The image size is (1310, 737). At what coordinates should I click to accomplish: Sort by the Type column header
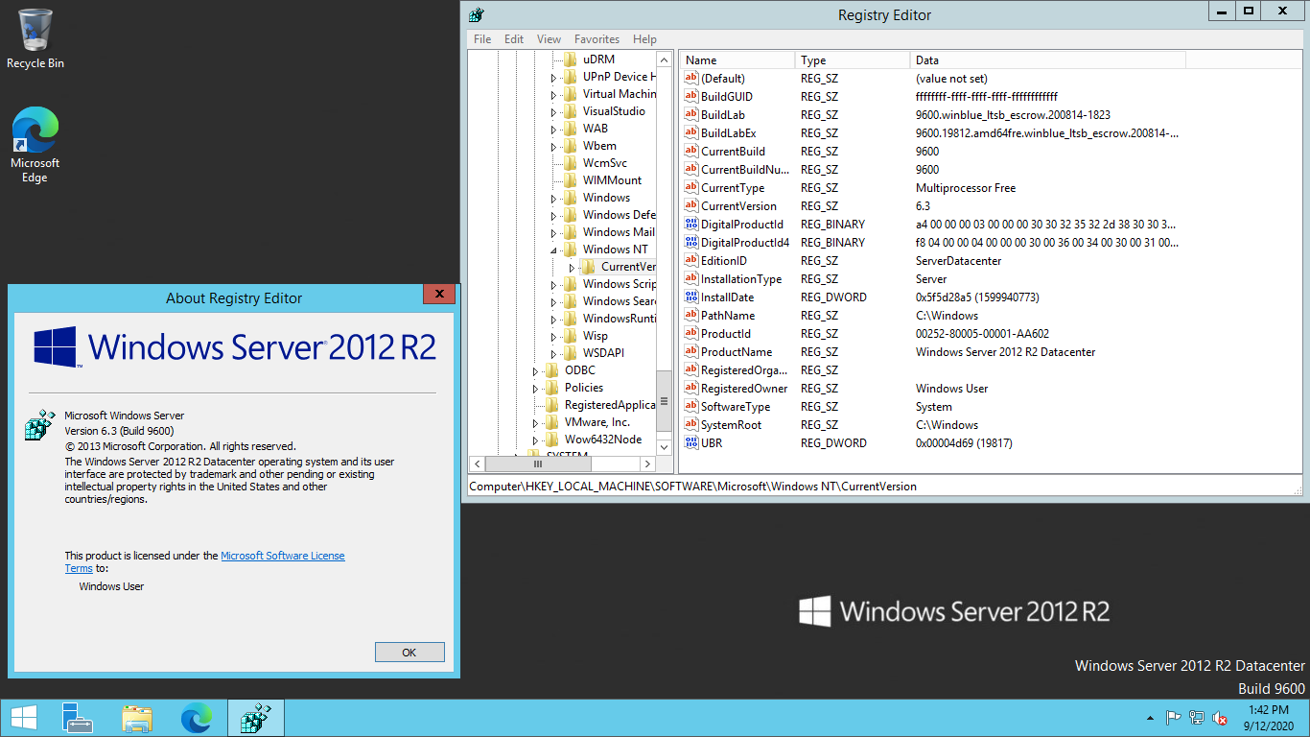[853, 60]
